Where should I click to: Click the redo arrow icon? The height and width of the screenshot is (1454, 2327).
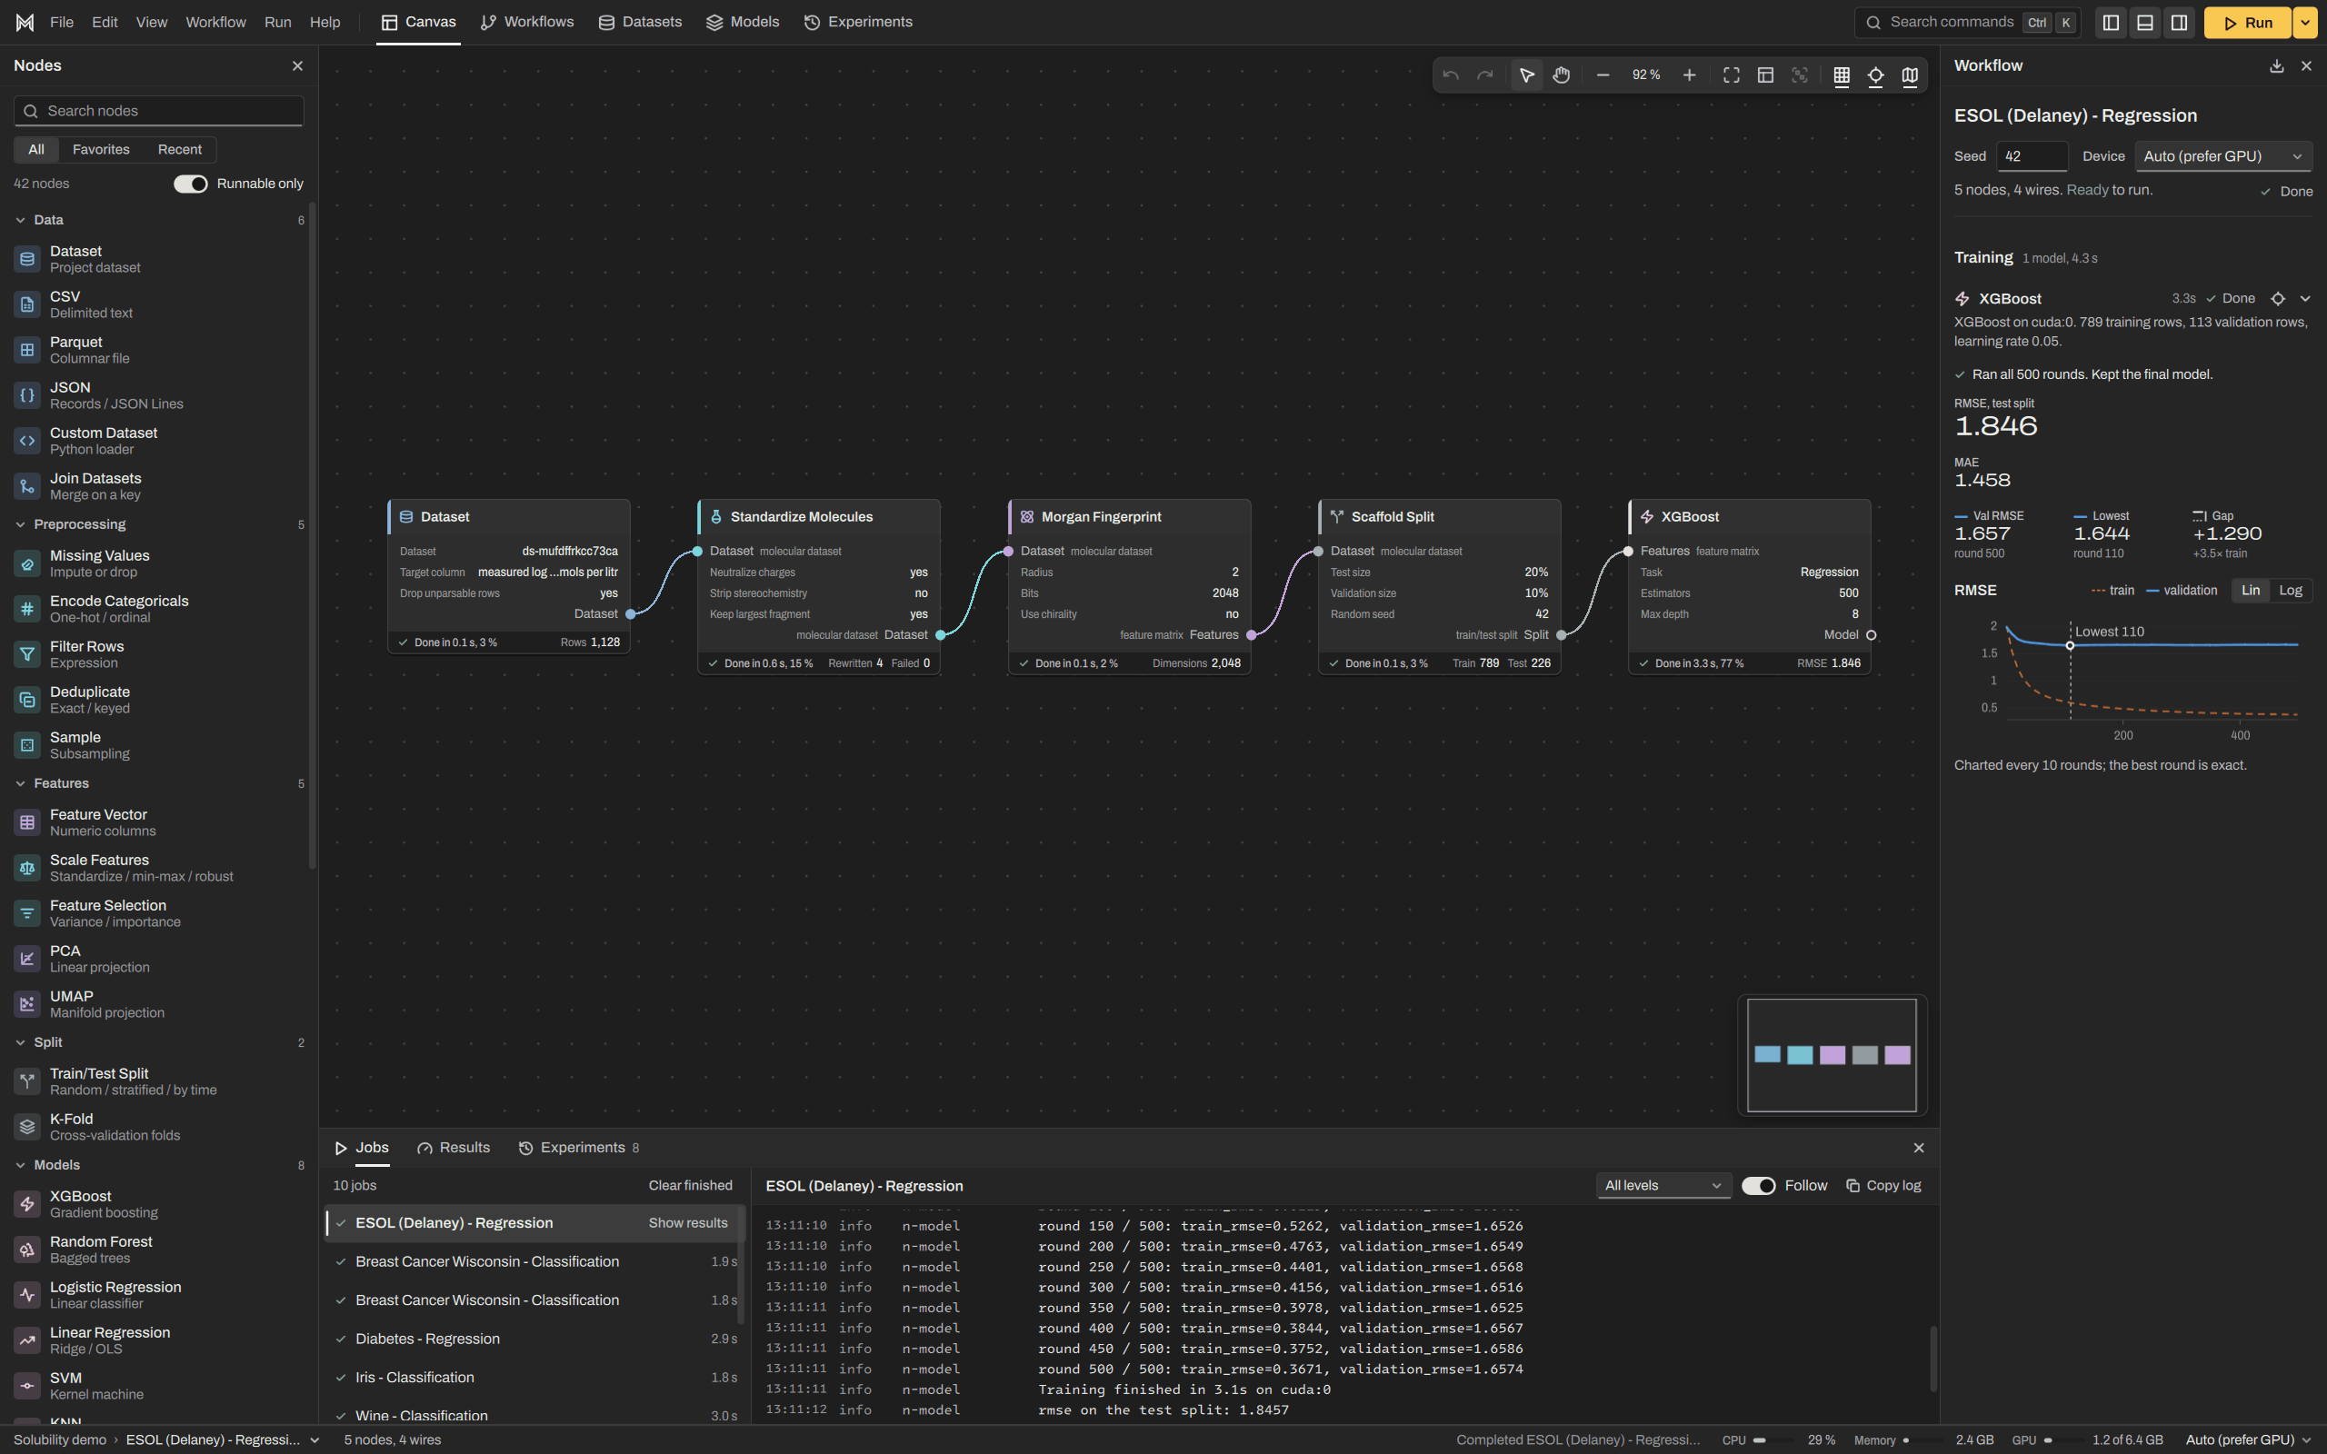point(1485,75)
